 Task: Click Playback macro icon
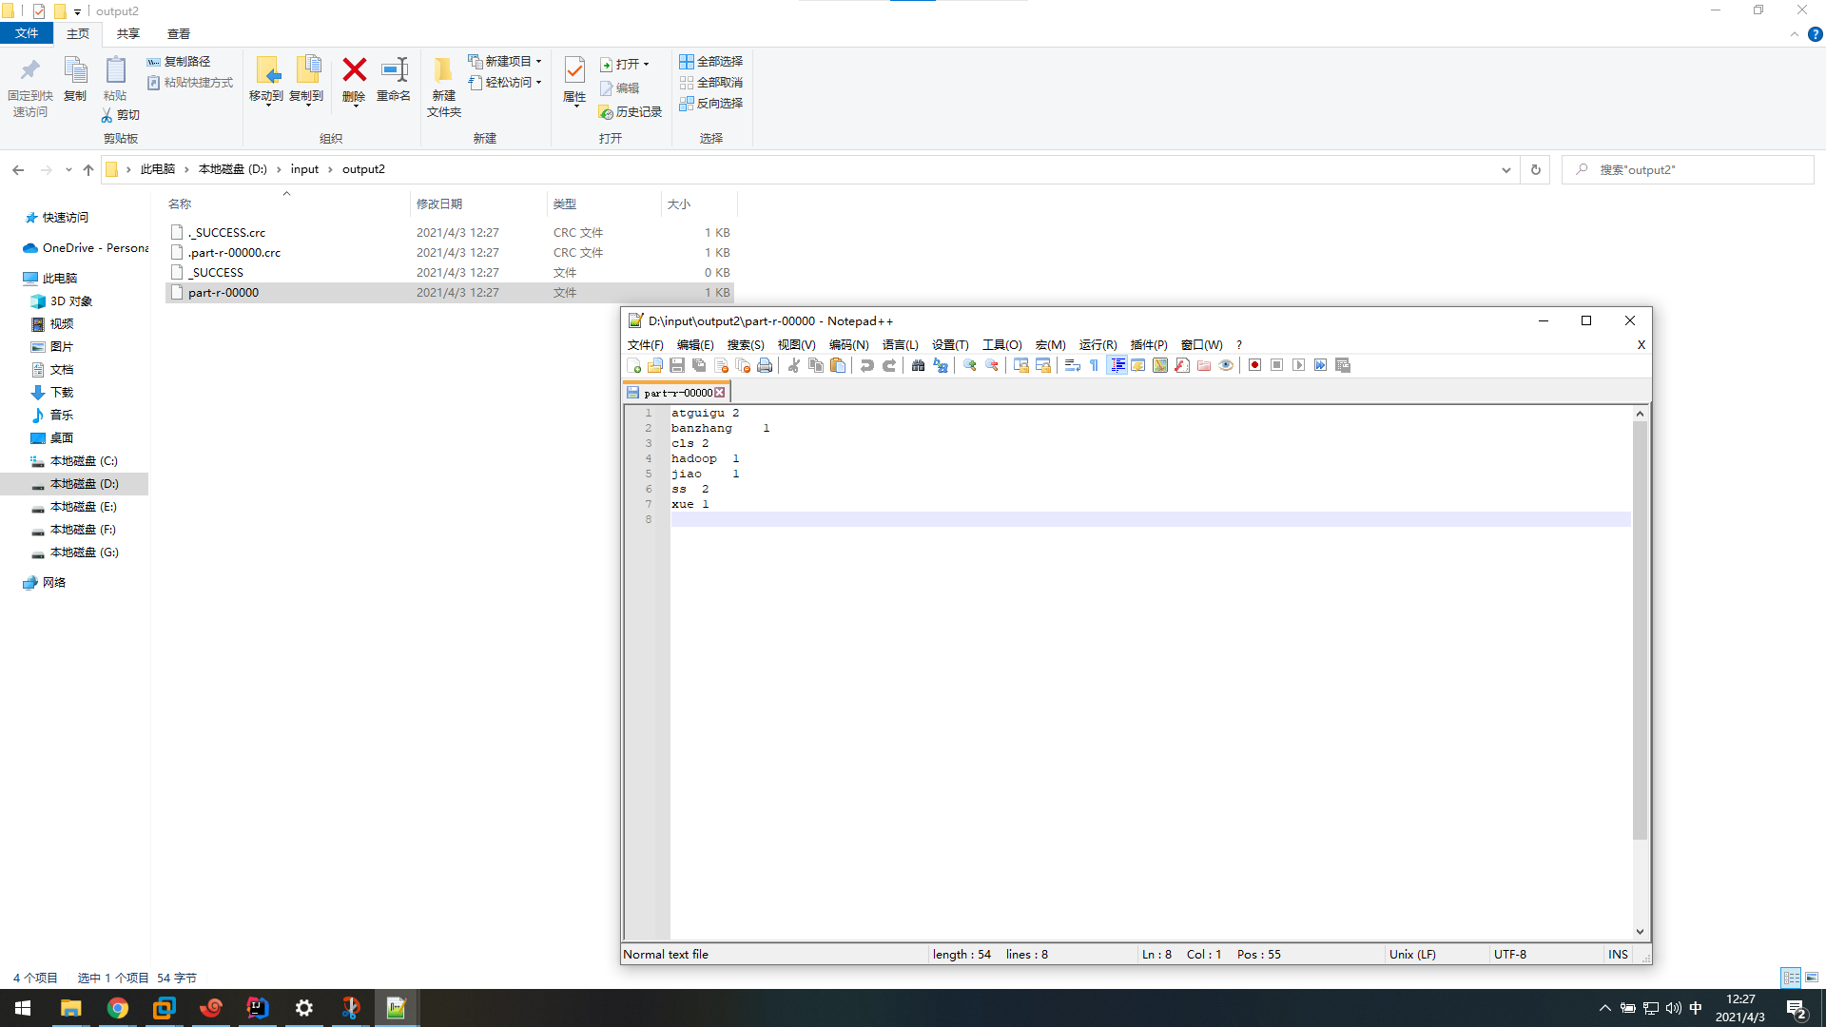[x=1299, y=365]
